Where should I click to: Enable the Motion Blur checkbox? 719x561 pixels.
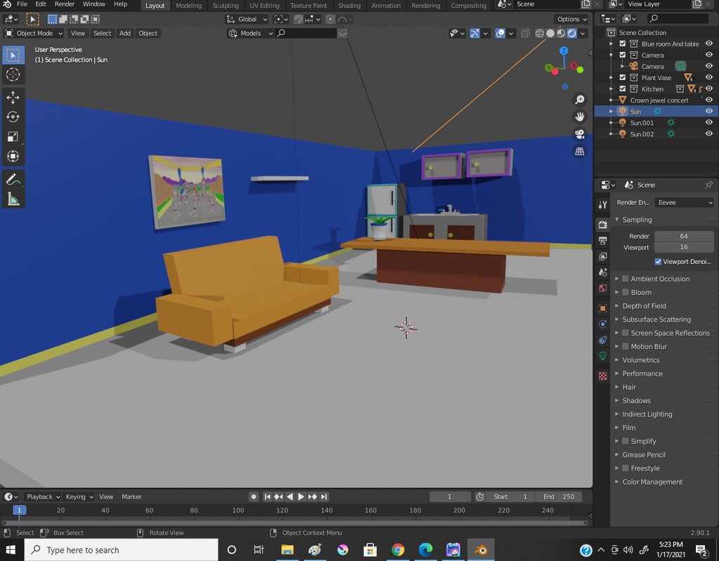625,346
